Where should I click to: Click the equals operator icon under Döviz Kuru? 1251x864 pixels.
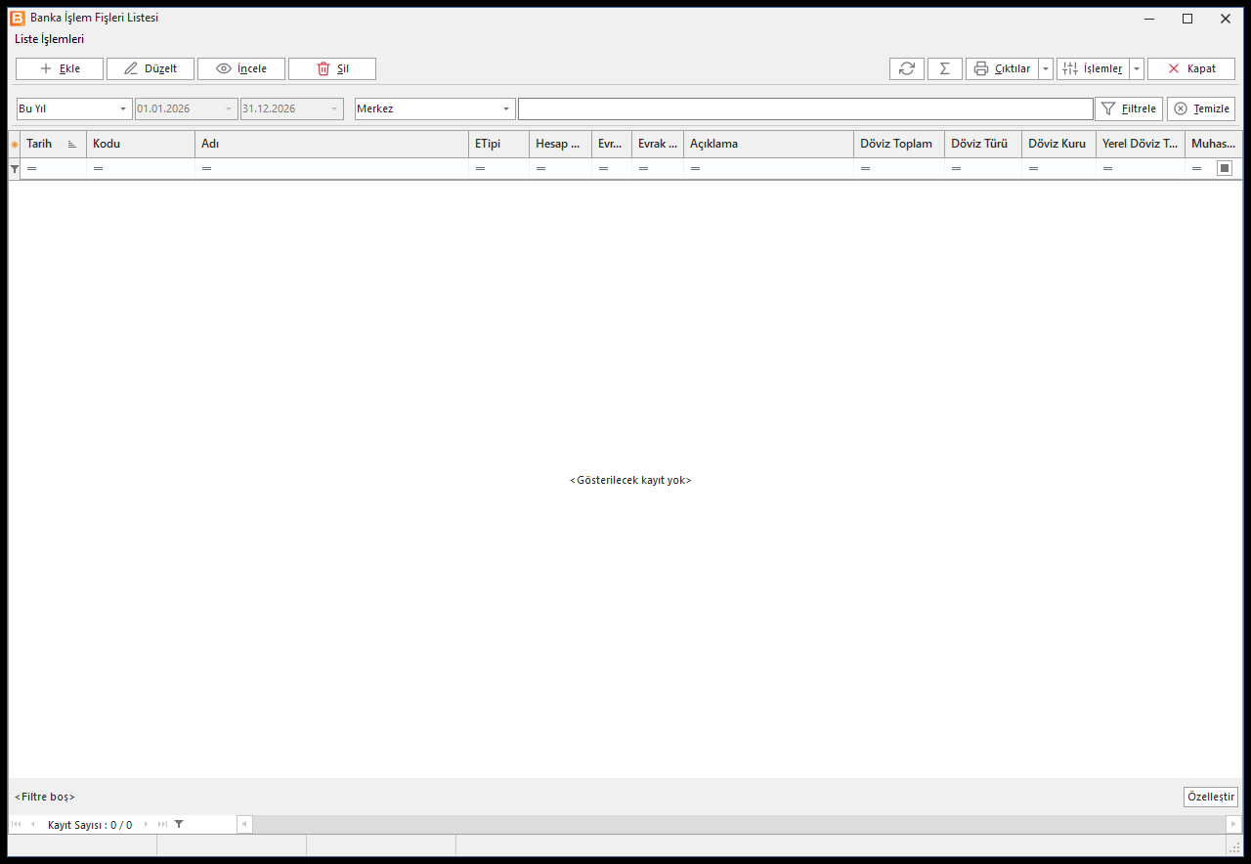[x=1033, y=169]
